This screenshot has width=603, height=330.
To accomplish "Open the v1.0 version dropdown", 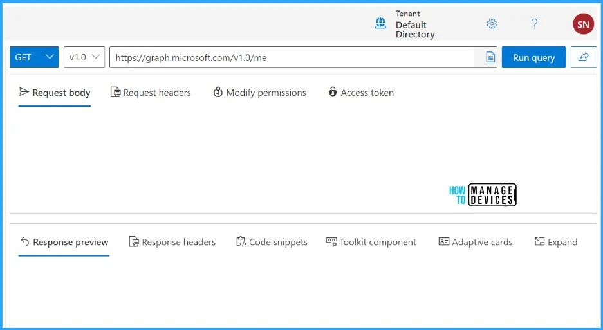I will coord(84,57).
